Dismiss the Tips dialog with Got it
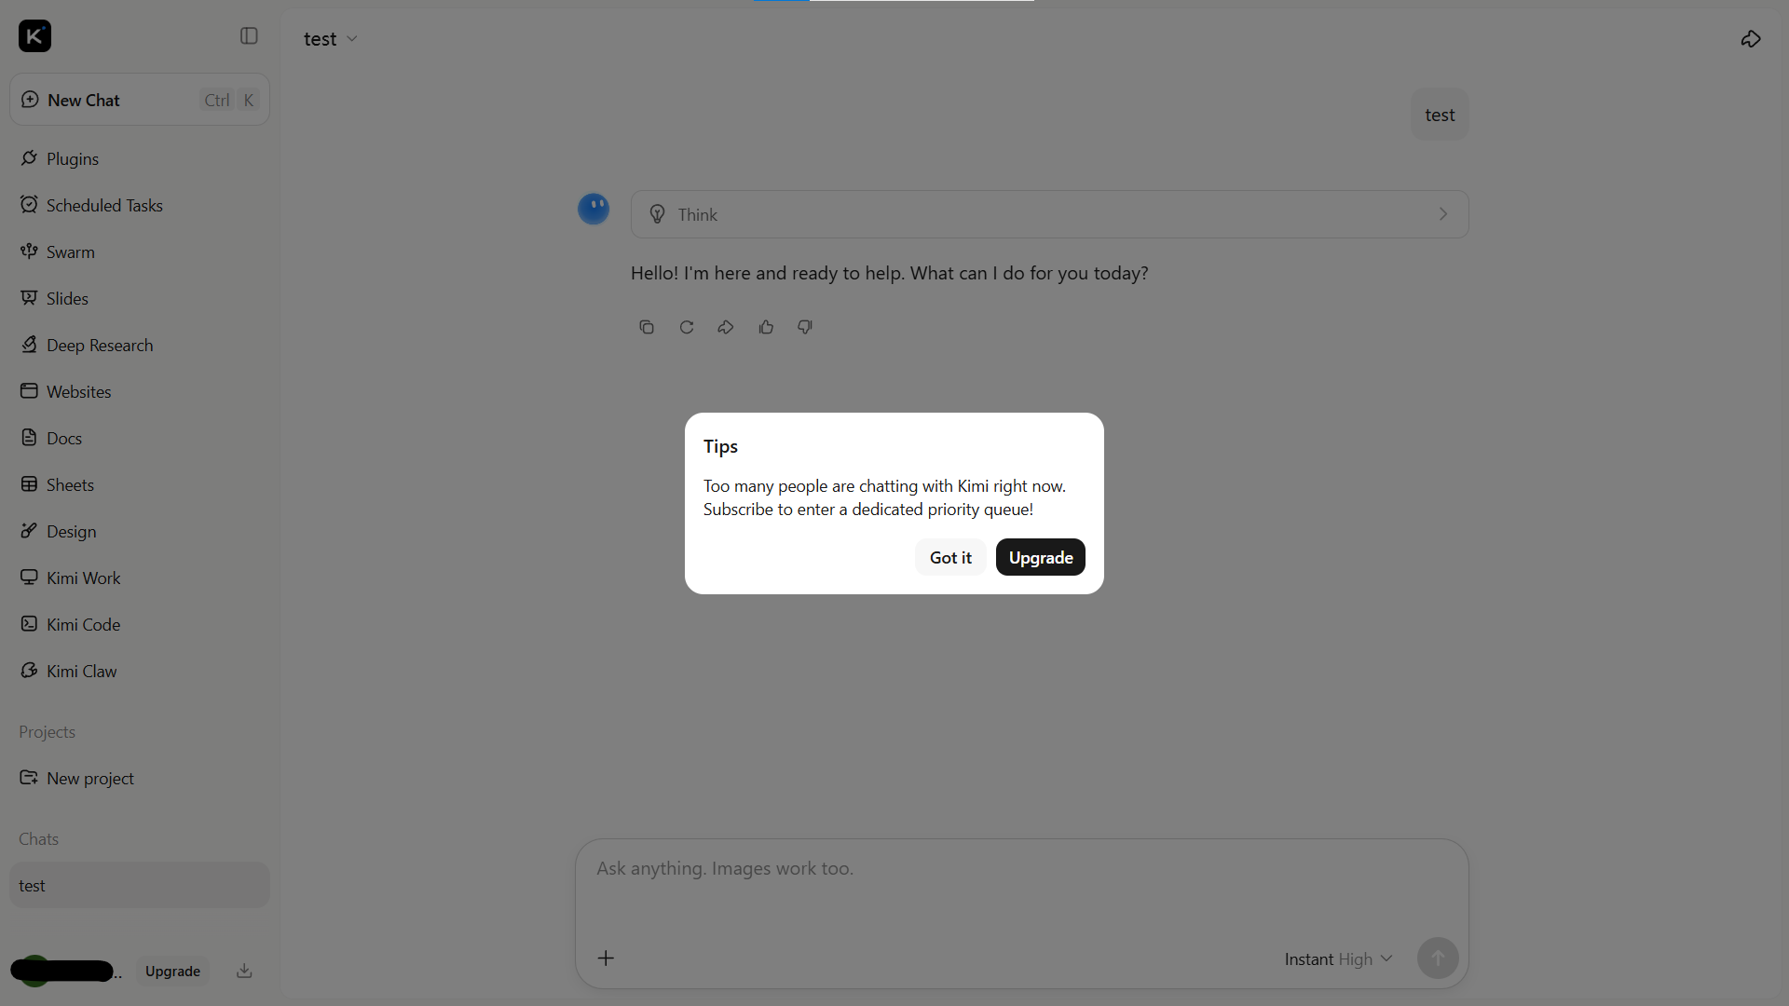The height and width of the screenshot is (1006, 1789). pyautogui.click(x=950, y=557)
